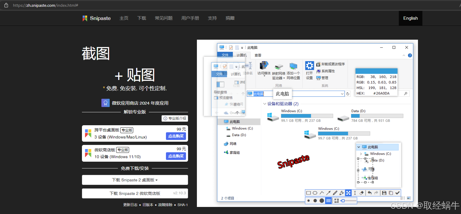Click the redo arrow in annotation toolbar
Viewport: 461px width, 214px height.
coord(376,193)
